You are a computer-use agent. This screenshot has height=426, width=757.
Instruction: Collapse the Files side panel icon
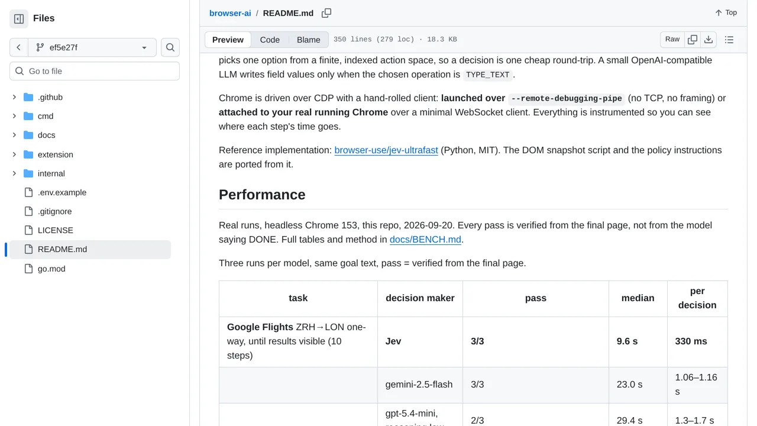pyautogui.click(x=19, y=19)
